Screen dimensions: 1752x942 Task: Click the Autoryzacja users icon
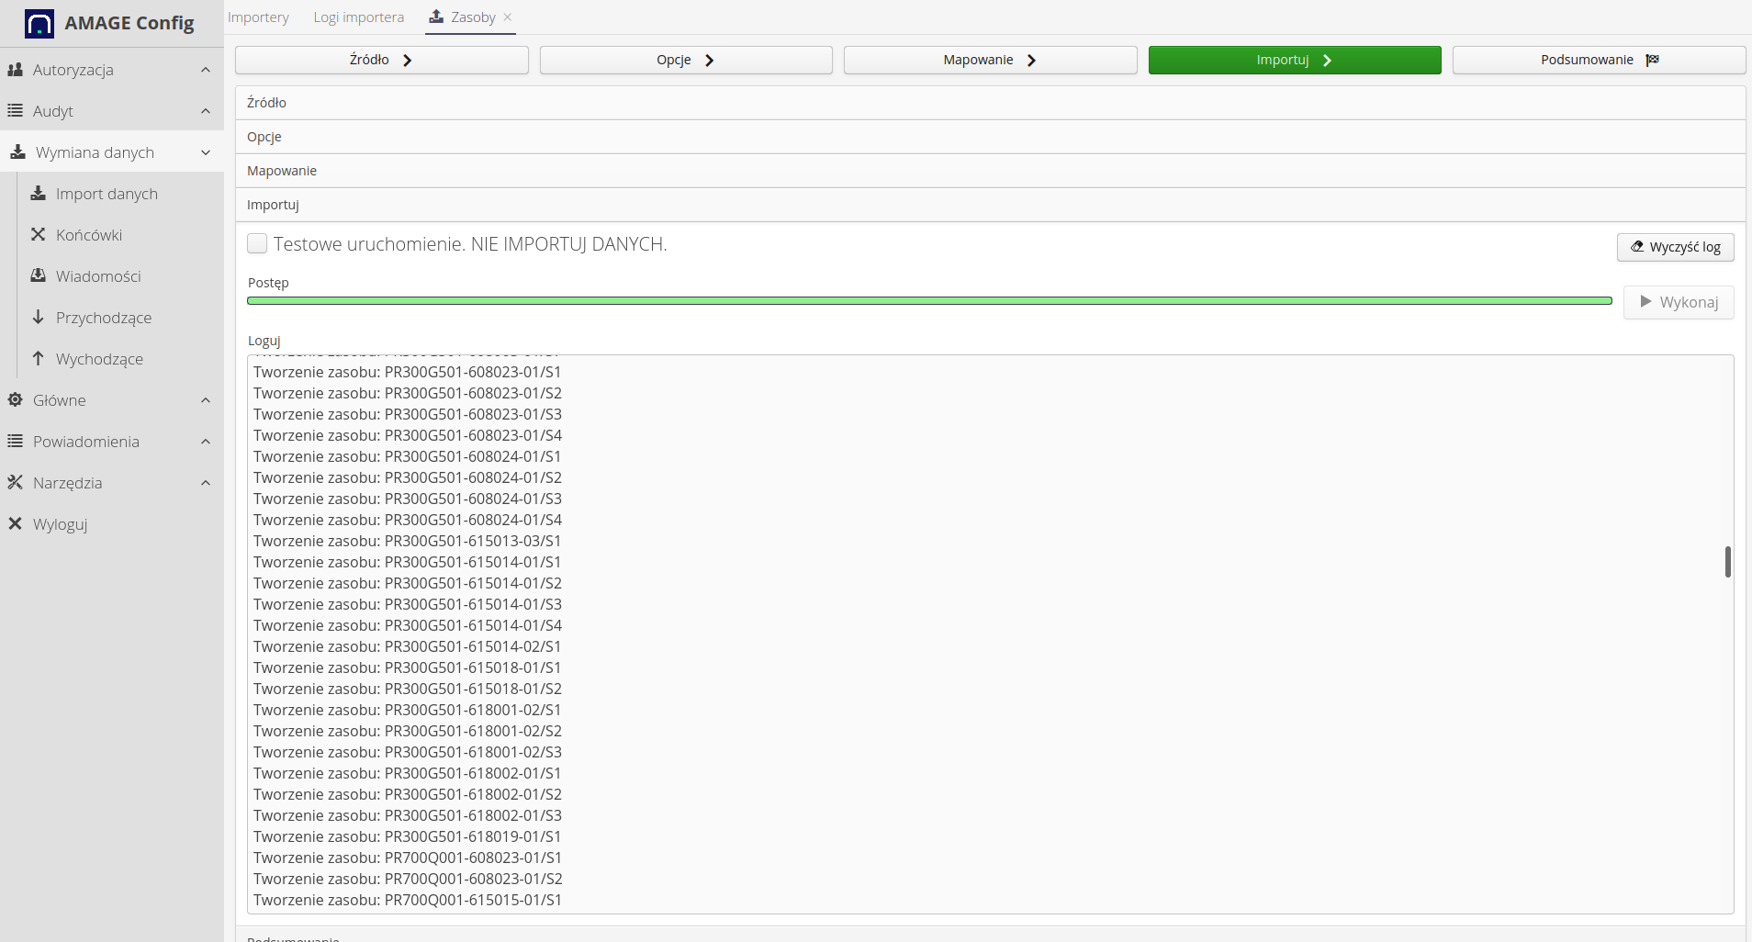[15, 70]
